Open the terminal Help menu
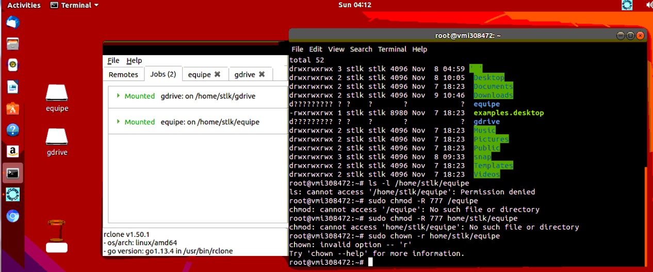653x272 pixels. tap(420, 49)
